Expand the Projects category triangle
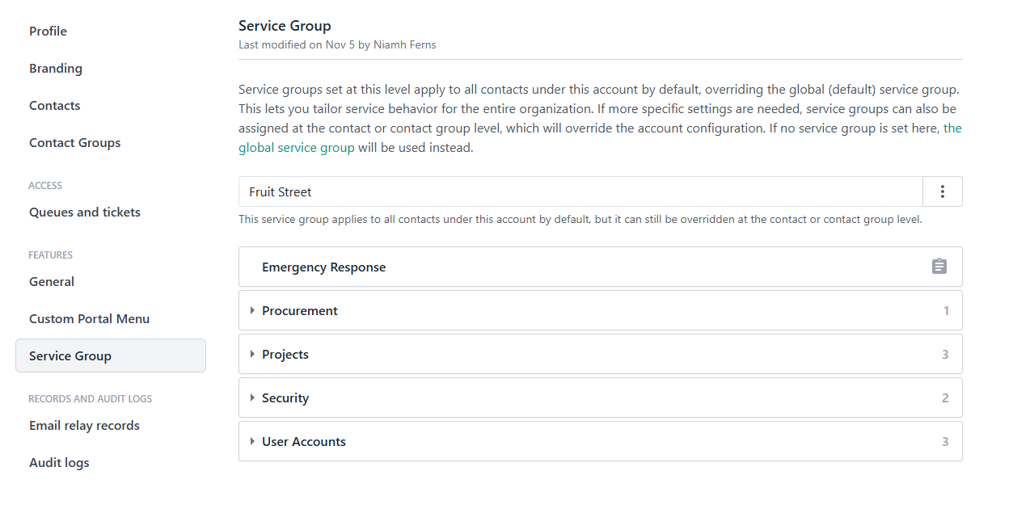Viewport: 1013px width, 509px height. 252,354
